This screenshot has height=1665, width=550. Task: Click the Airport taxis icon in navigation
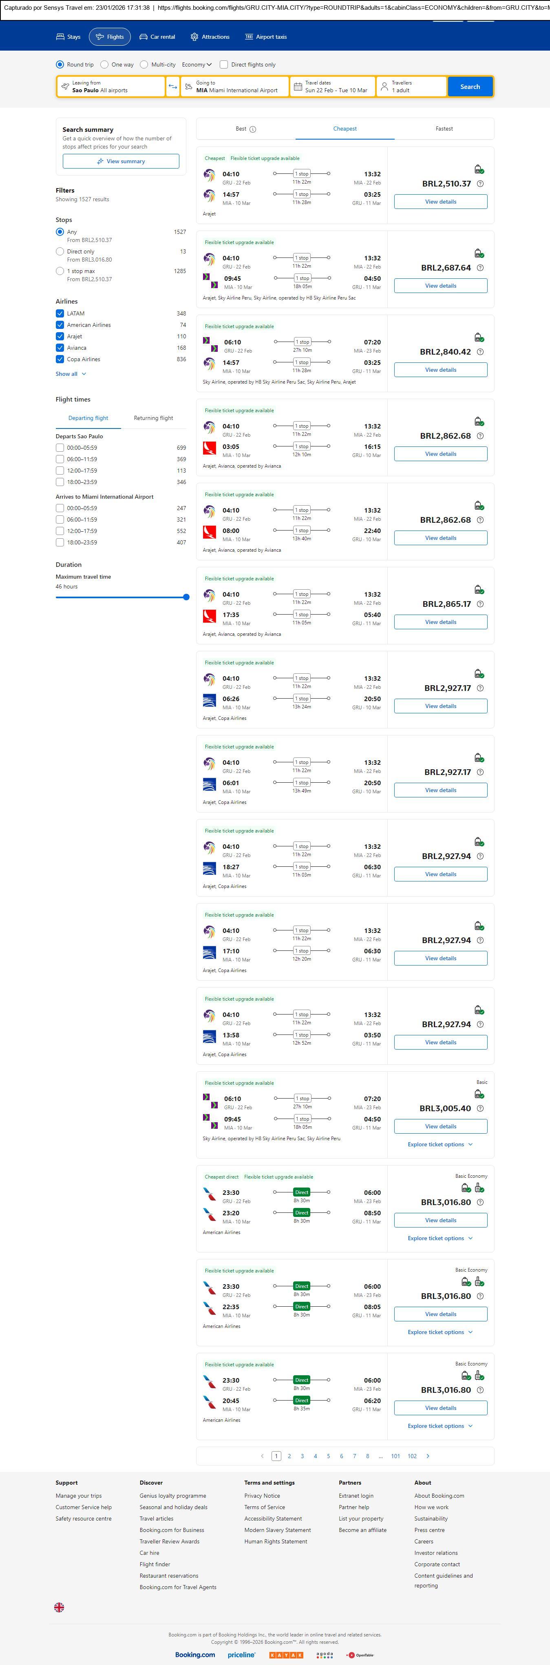pyautogui.click(x=249, y=37)
